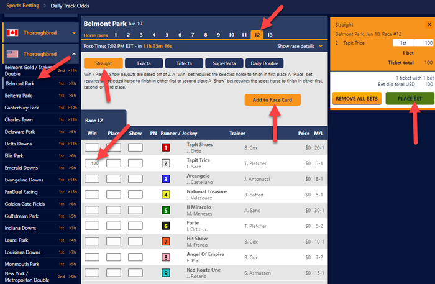Click Tapit Trice number 2 badge
The image size is (435, 284).
tap(166, 163)
